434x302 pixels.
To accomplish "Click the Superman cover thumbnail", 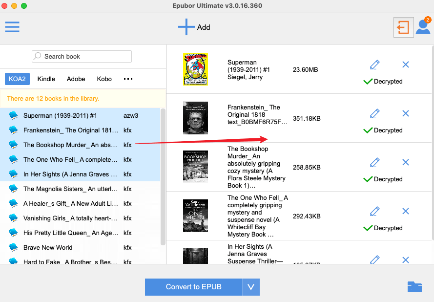I will (195, 69).
